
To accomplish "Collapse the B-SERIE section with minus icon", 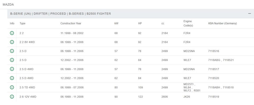I will (x=250, y=13).
